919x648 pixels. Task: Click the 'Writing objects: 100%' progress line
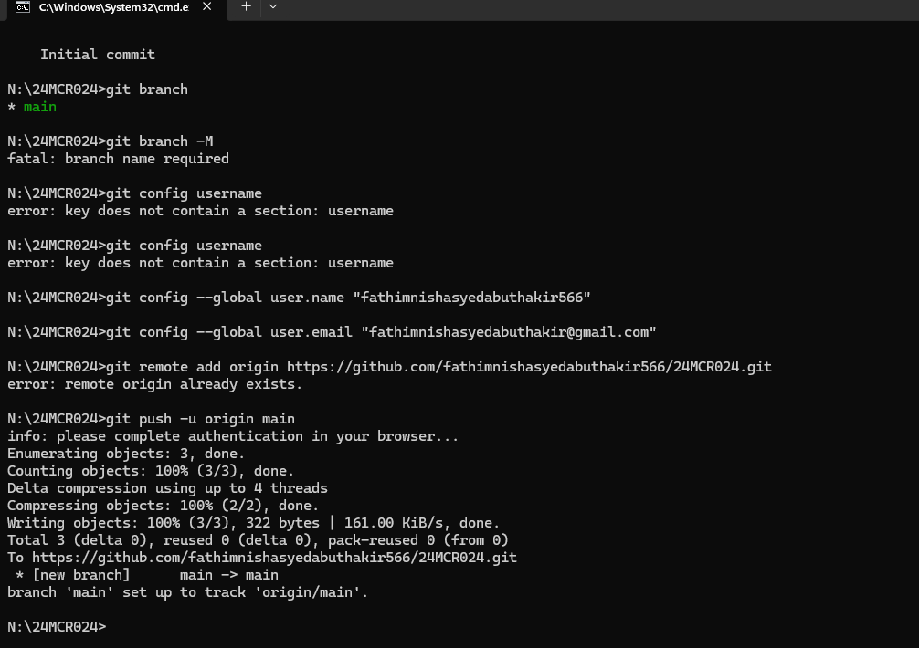253,523
